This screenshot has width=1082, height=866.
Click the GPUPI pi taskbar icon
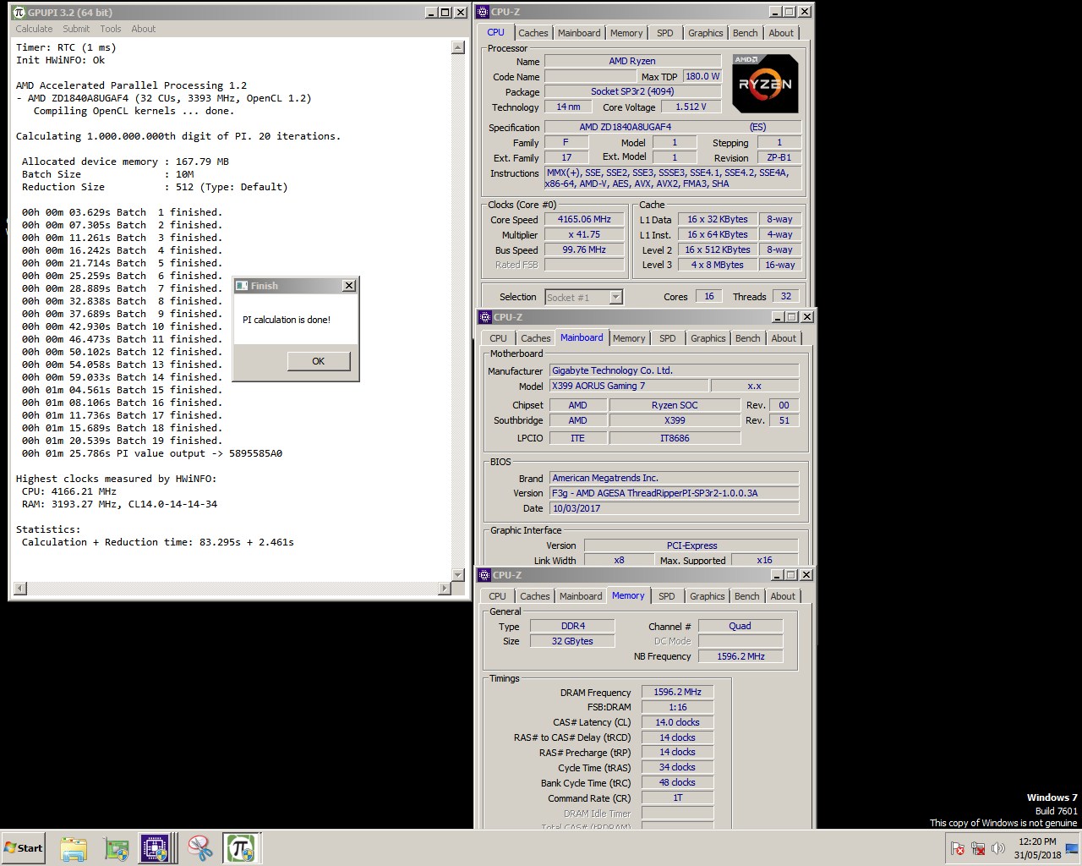[241, 848]
